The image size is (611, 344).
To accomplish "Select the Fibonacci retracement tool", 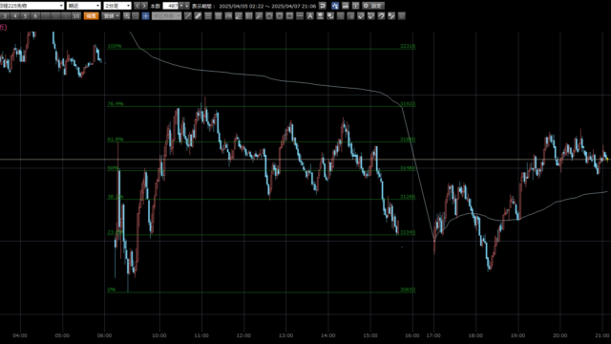I will 219,16.
